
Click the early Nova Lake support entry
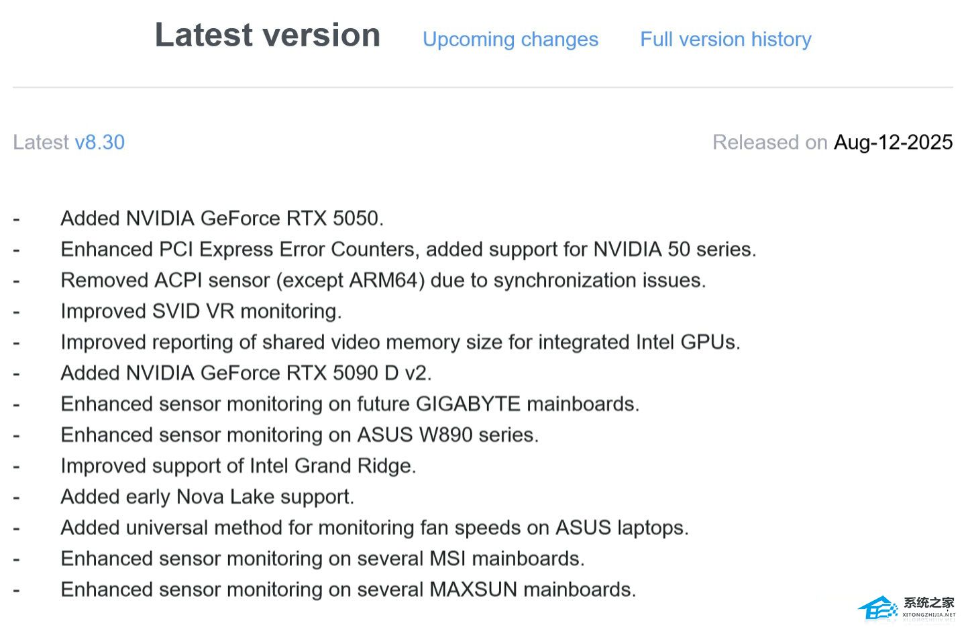click(207, 497)
